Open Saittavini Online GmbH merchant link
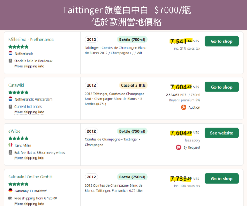 pos(30,177)
